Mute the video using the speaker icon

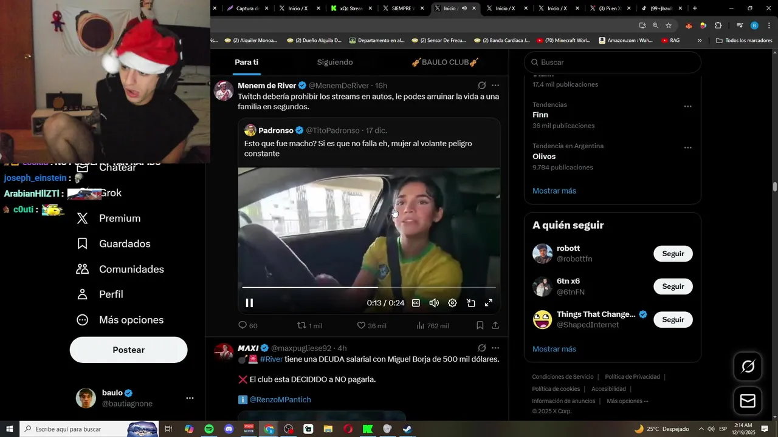(434, 303)
